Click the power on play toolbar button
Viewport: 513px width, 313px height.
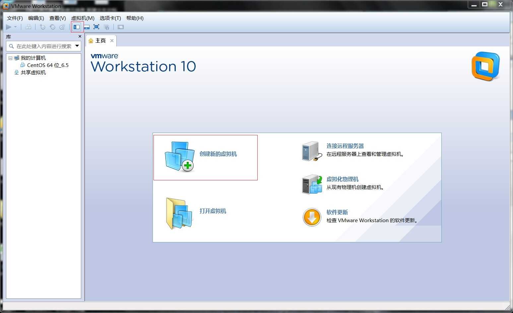9,27
